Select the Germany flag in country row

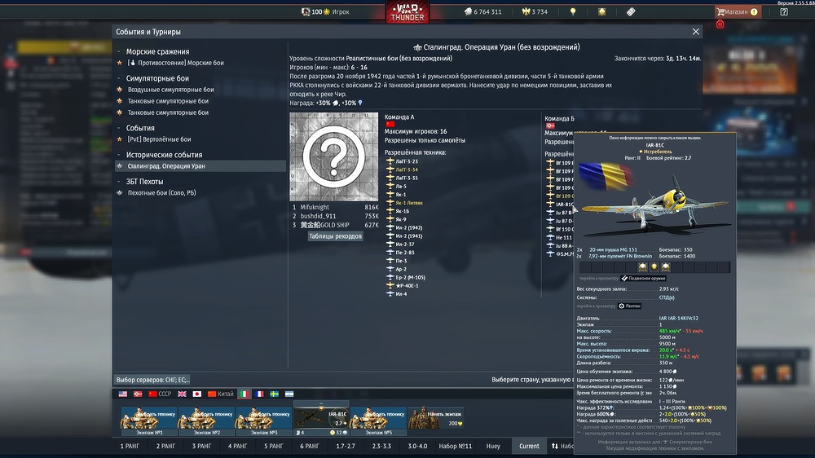[x=138, y=394]
